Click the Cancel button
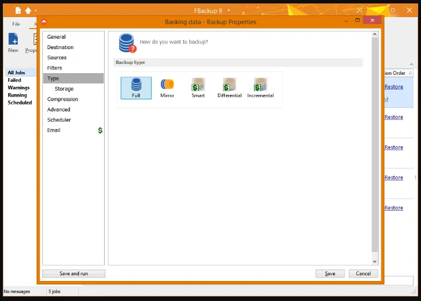The image size is (421, 301). (x=363, y=274)
